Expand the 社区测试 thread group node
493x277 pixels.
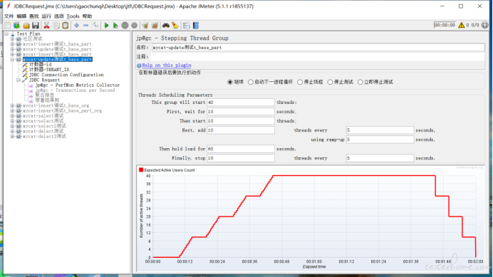coord(12,38)
